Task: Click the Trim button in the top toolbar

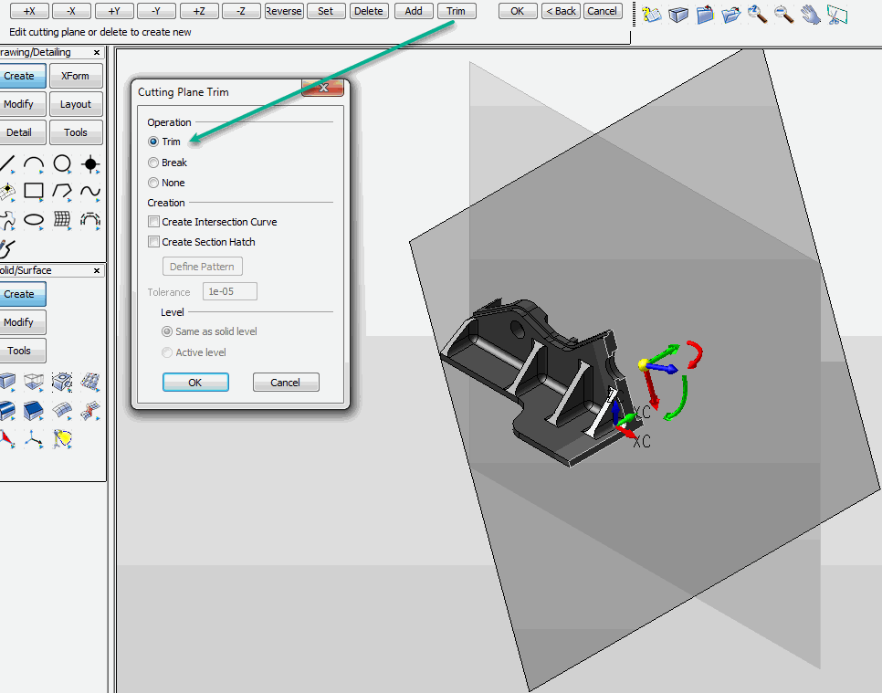Action: click(x=457, y=11)
